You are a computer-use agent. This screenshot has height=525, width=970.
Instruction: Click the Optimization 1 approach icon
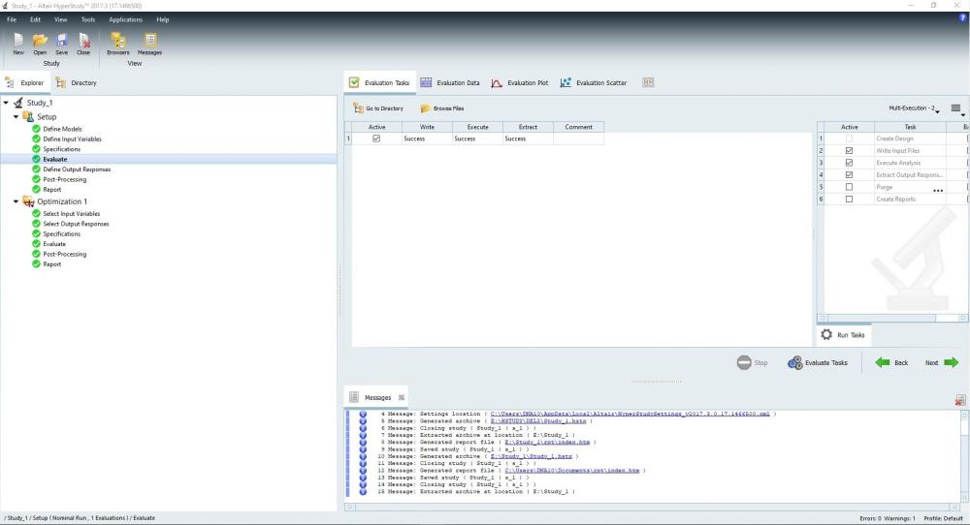(x=28, y=201)
